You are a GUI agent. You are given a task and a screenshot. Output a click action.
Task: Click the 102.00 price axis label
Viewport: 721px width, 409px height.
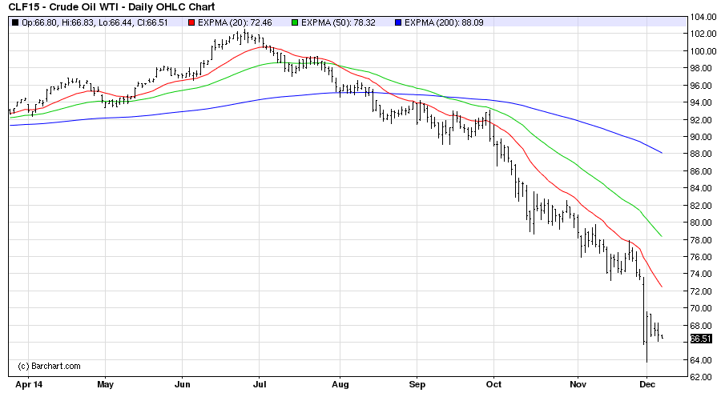(x=703, y=34)
